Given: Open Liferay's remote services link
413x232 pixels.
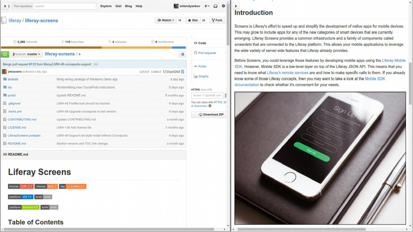Looking at the screenshot, I should 287,73.
